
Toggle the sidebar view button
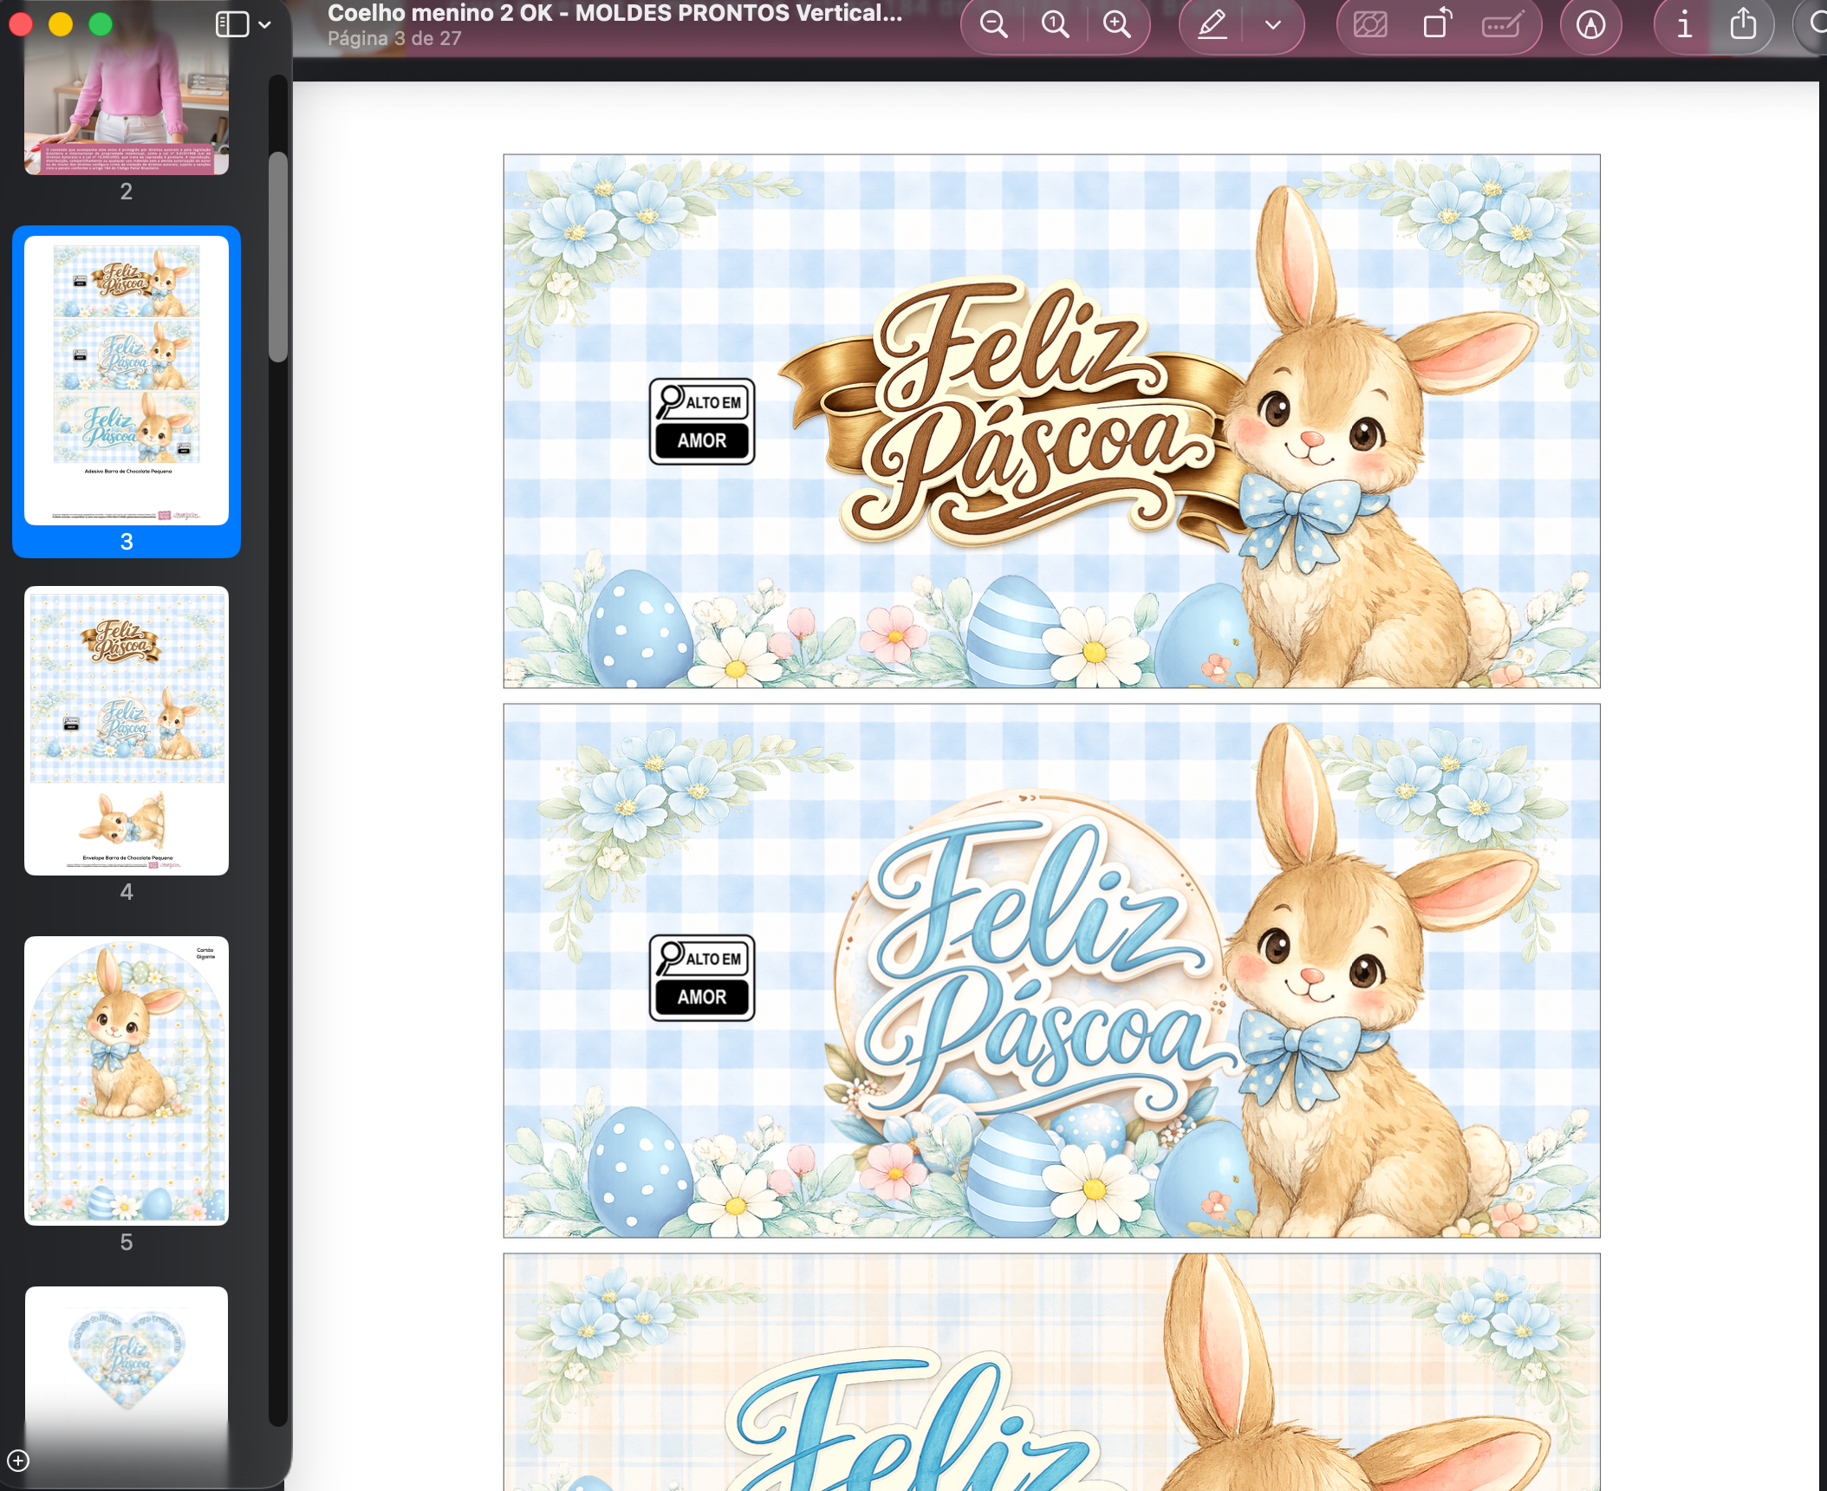[231, 25]
